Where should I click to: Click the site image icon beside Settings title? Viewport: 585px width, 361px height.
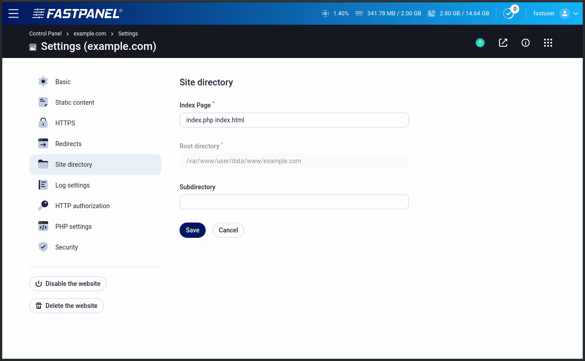coord(33,47)
